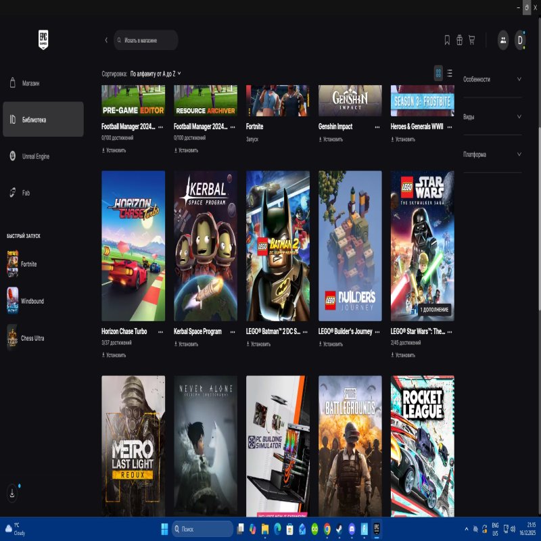Expand the Особенности filter section
The width and height of the screenshot is (541, 541).
(x=492, y=79)
